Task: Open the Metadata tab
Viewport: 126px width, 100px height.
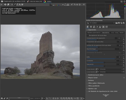Action: (x=106, y=27)
